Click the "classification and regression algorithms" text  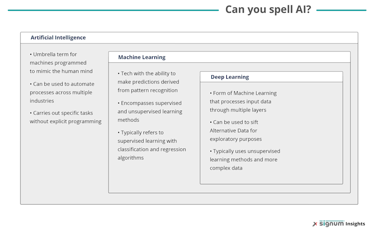click(151, 154)
